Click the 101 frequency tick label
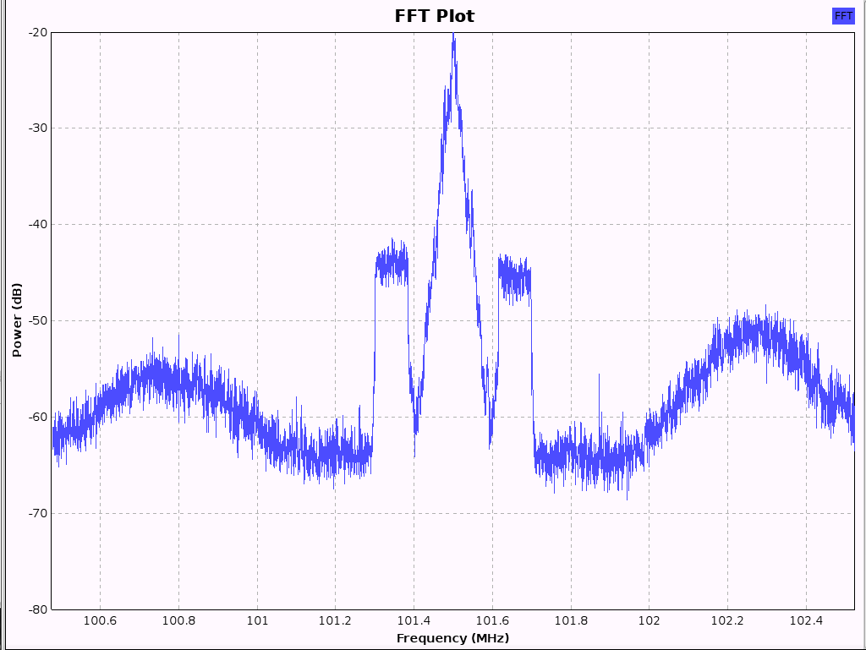This screenshot has height=650, width=866. 257,620
